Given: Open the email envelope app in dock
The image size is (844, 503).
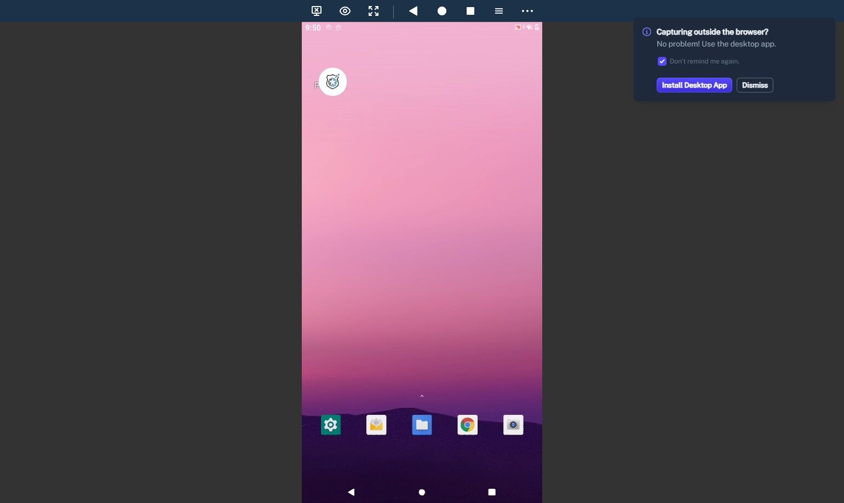Looking at the screenshot, I should 376,425.
